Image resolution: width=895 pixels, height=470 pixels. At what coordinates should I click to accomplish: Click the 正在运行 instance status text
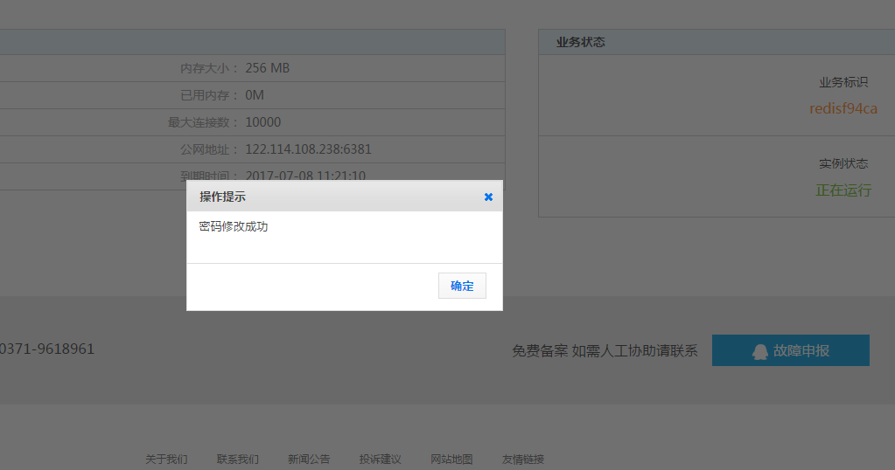843,190
